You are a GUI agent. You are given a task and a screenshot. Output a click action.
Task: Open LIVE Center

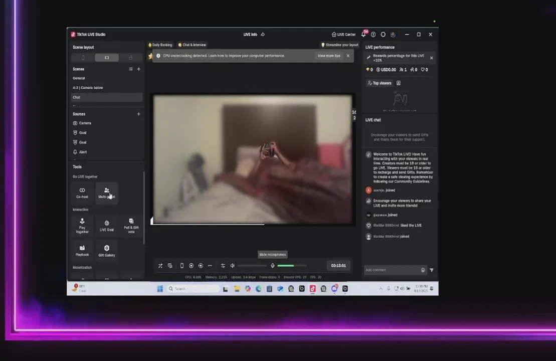click(x=343, y=35)
